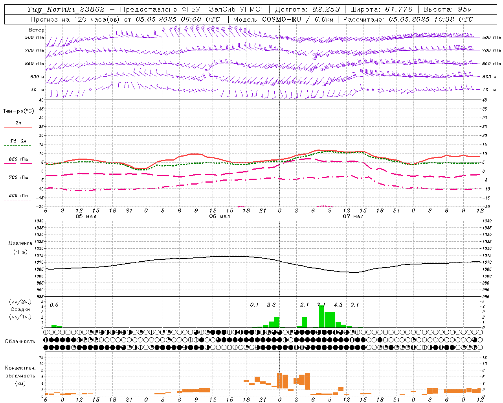Click the Давление chart title

pyautogui.click(x=20, y=243)
